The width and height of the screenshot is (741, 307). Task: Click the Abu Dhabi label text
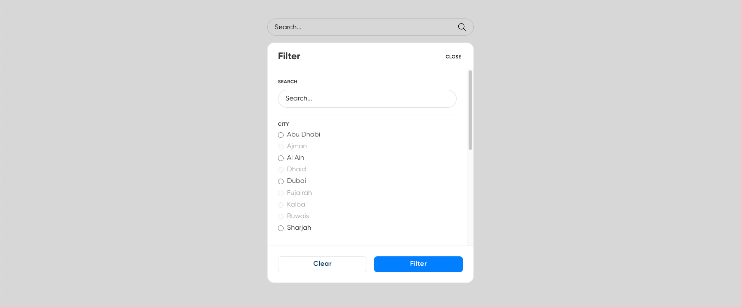303,134
